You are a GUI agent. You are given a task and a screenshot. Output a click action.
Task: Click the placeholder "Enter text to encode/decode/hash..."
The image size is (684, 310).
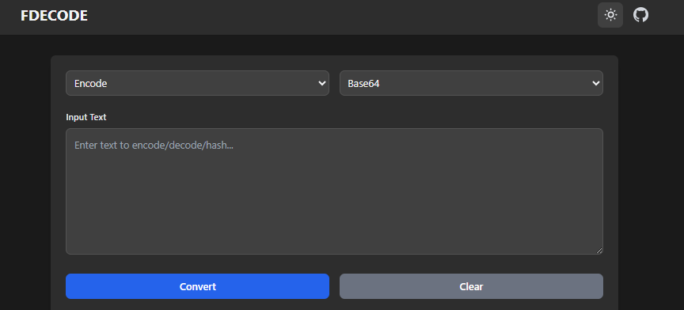click(x=154, y=146)
